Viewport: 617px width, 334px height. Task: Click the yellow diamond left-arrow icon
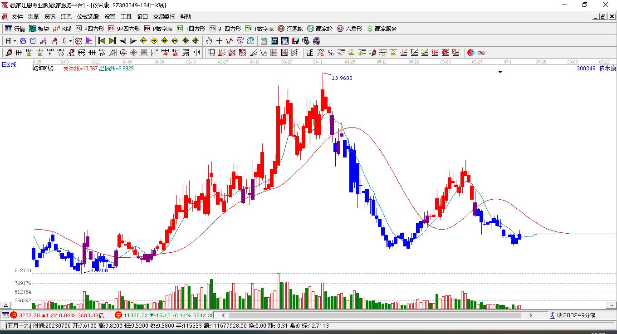pos(143,41)
